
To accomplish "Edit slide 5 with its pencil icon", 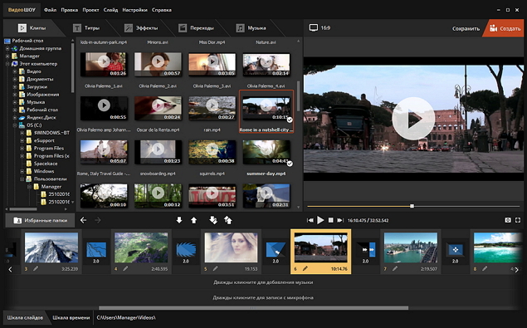I will pyautogui.click(x=216, y=268).
